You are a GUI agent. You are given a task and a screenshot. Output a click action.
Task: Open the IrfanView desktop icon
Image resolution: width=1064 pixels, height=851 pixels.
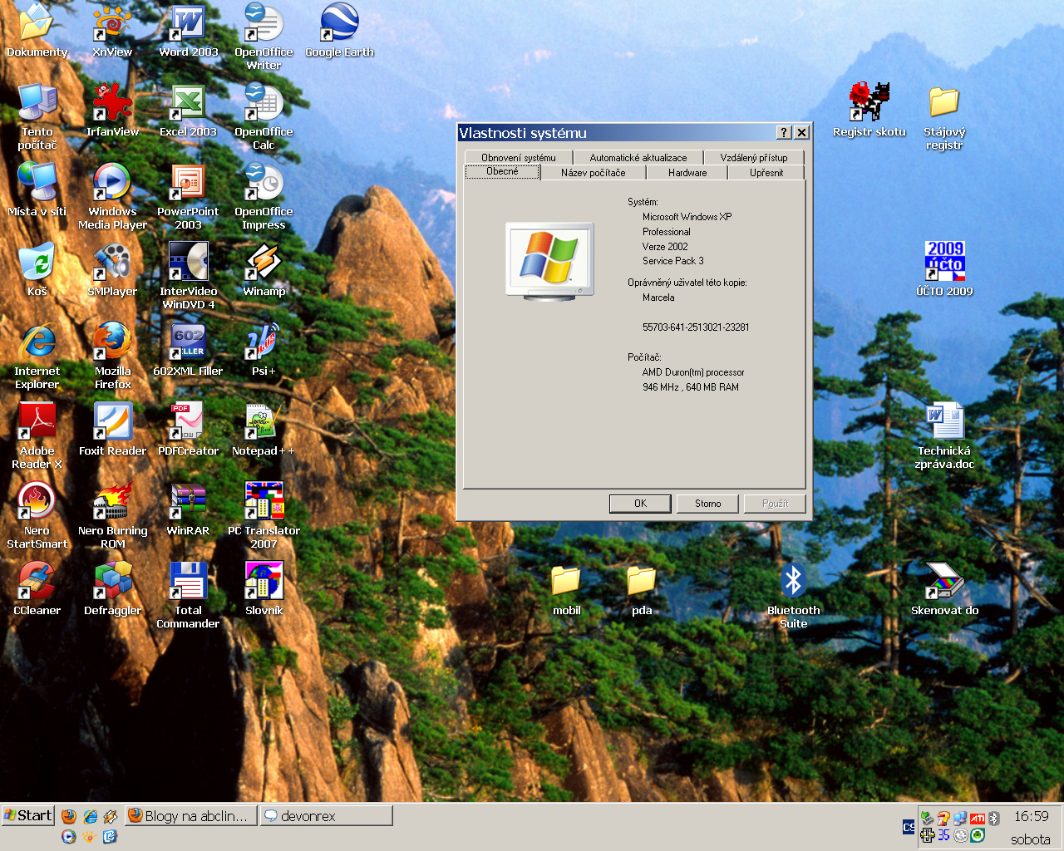(112, 111)
